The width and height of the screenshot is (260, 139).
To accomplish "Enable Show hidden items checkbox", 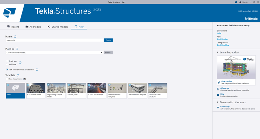I will click(7, 79).
